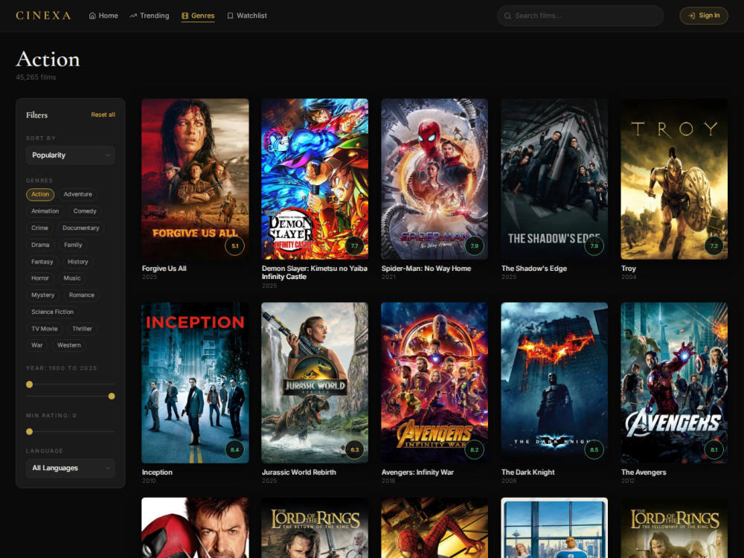Toggle the Comedy genre chip

coord(85,211)
